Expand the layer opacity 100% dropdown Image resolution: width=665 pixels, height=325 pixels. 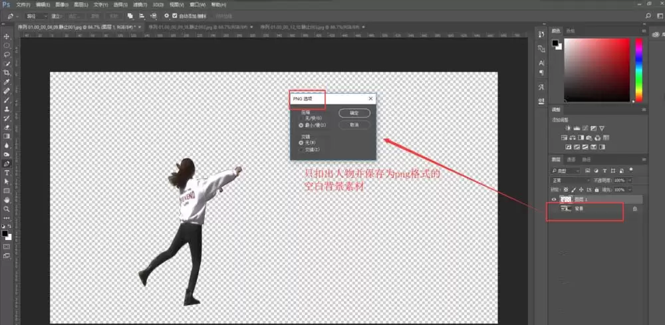point(628,180)
